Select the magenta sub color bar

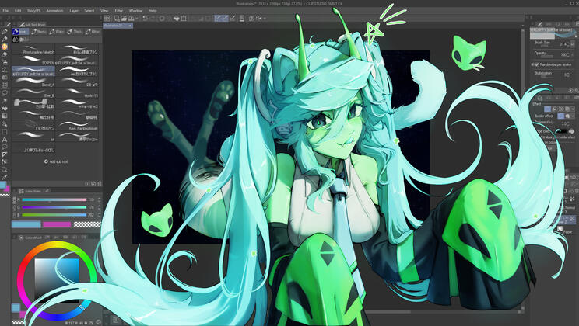pos(57,224)
